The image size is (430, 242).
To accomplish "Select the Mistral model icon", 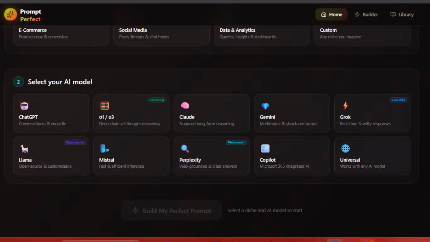I will point(105,148).
